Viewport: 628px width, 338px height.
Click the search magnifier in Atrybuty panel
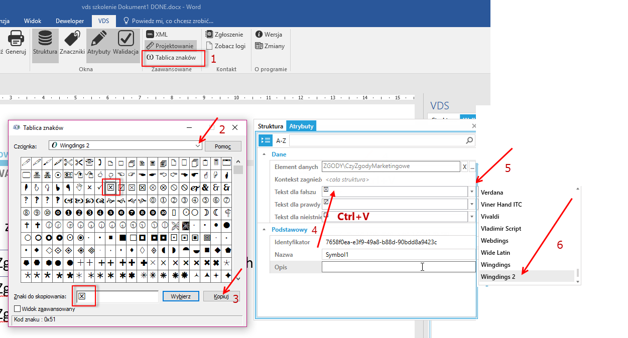(x=469, y=140)
